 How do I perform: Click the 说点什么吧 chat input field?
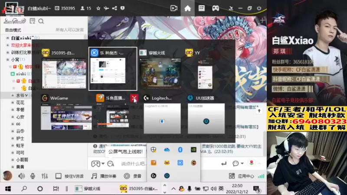pyautogui.click(x=134, y=164)
